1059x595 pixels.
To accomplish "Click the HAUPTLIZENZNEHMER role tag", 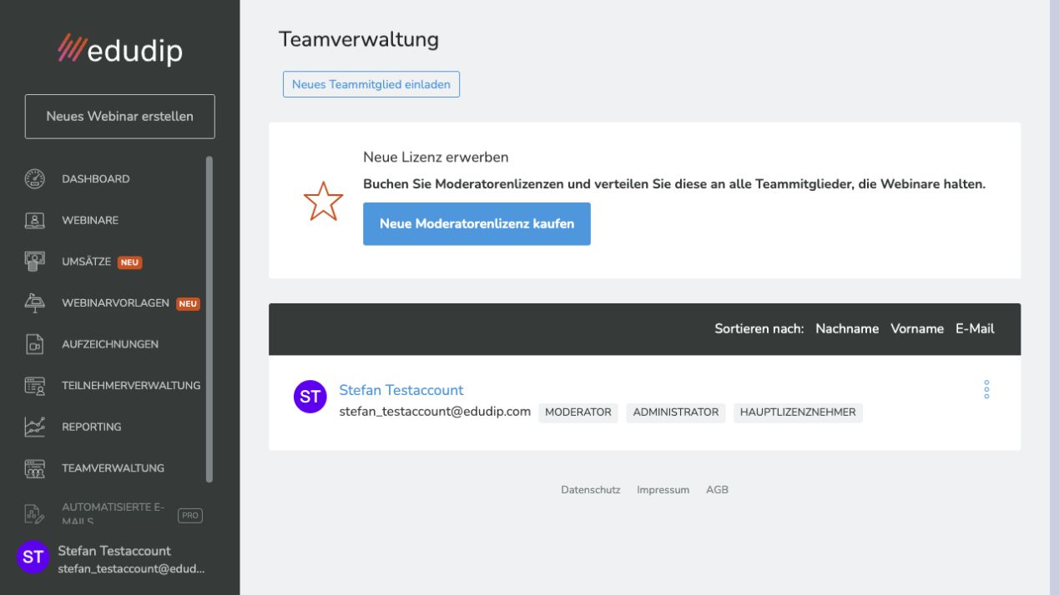I will 798,412.
